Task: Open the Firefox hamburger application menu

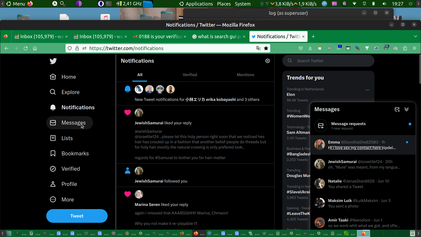Action: [x=414, y=48]
